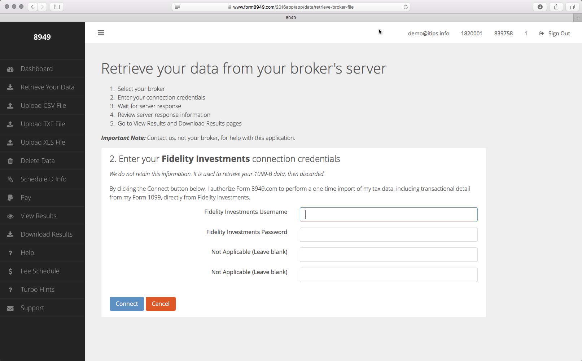Viewport: 582px width, 361px height.
Task: Reload the page with refresh icon
Action: click(x=406, y=7)
